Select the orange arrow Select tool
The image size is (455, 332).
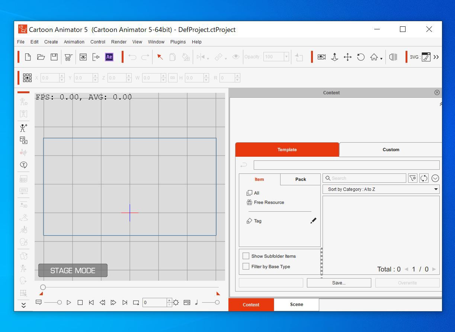point(160,57)
